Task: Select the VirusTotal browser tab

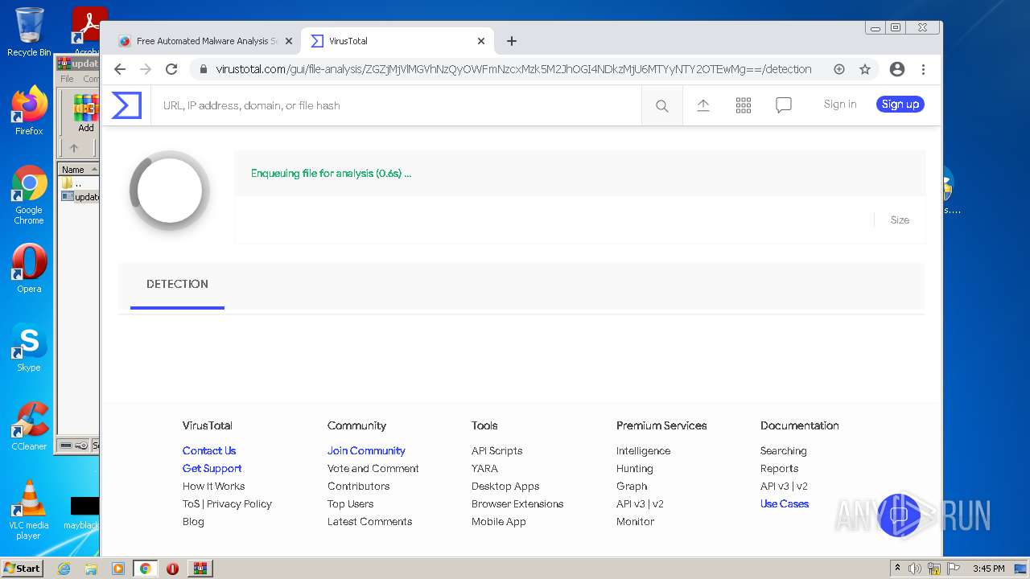Action: [398, 41]
